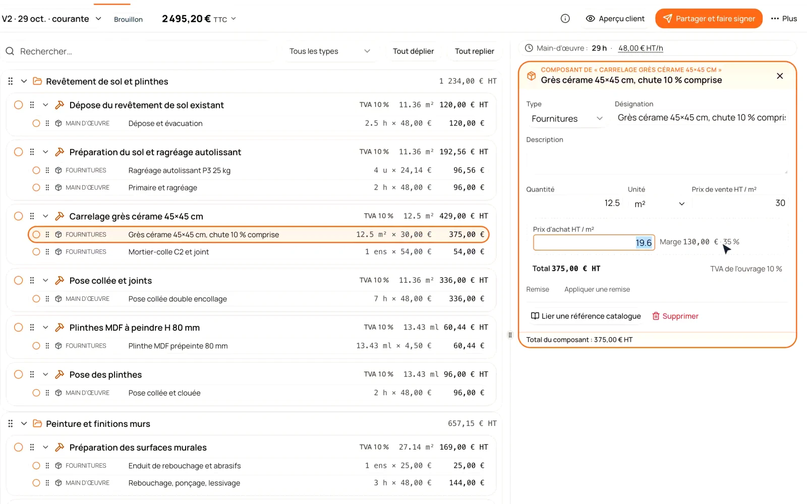Open the Plus menu
Screen dimensions: 807x504
784,19
